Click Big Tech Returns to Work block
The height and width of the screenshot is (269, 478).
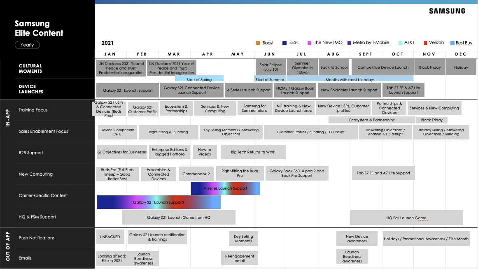(253, 152)
